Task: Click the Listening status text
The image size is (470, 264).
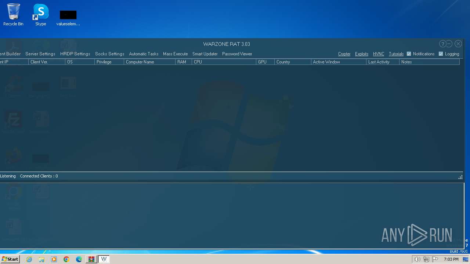Action: pos(8,176)
